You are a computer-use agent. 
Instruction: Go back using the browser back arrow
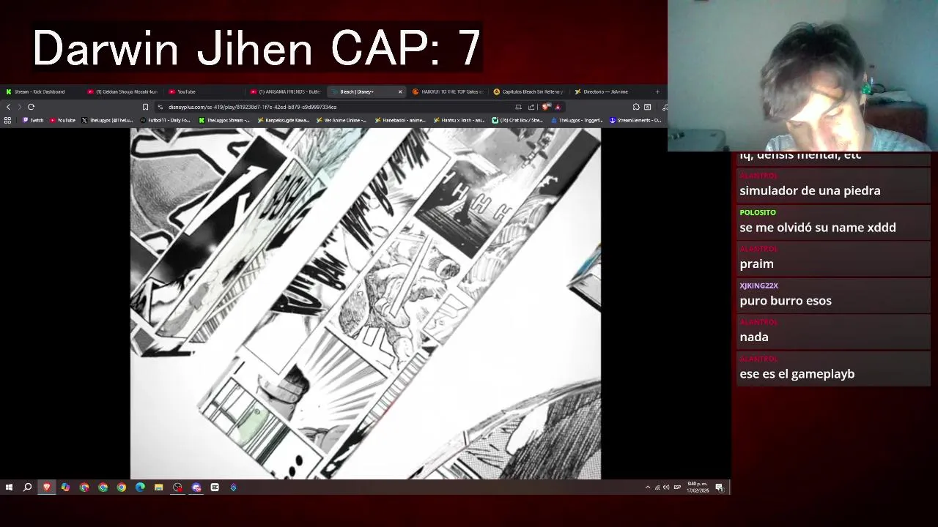[8, 107]
